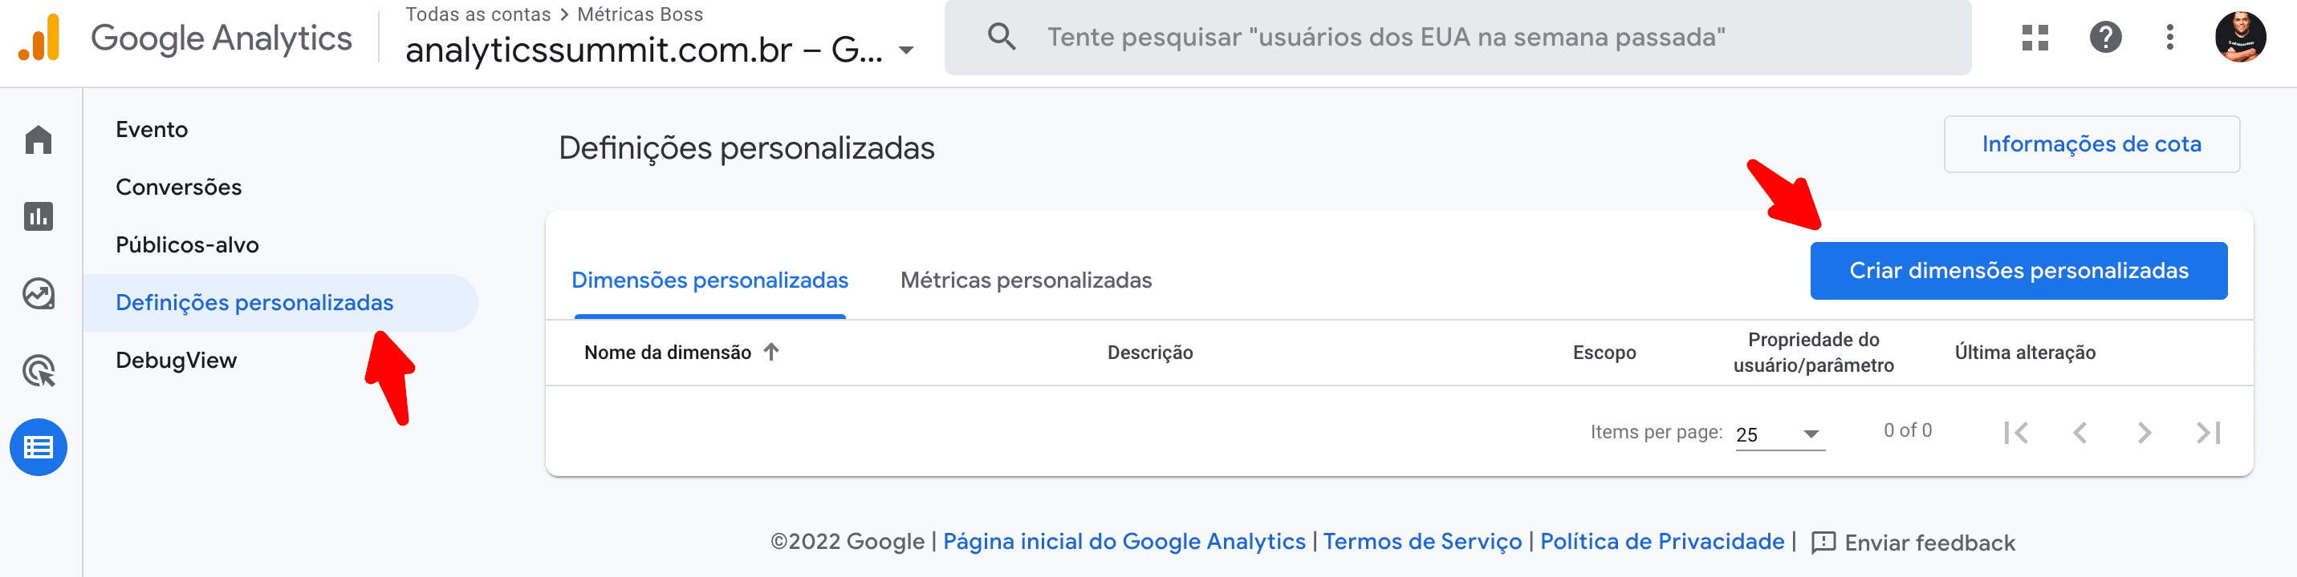Click the next page pagination arrow

2144,433
